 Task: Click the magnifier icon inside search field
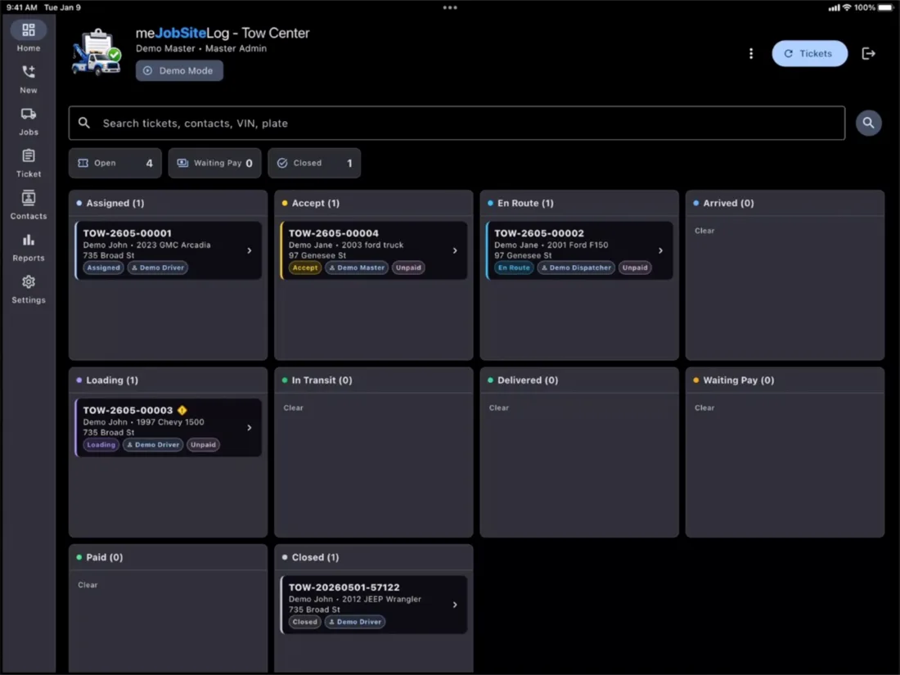83,123
